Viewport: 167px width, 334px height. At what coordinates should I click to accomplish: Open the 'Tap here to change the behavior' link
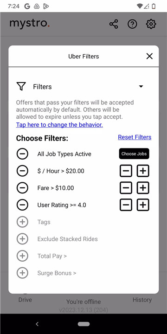tap(59, 125)
